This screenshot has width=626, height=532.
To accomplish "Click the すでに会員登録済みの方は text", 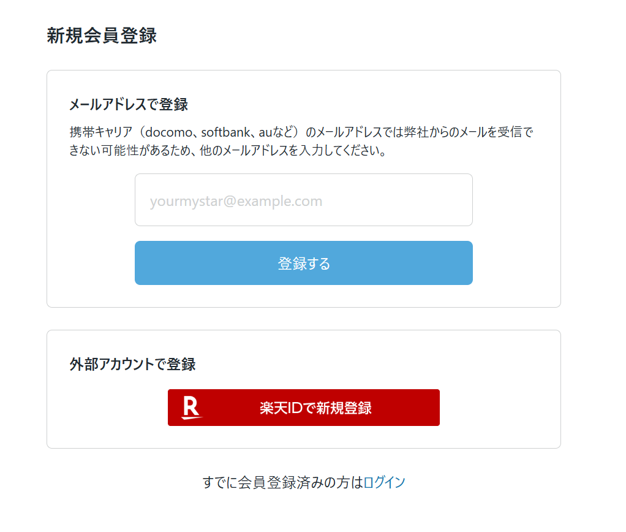I will point(282,482).
